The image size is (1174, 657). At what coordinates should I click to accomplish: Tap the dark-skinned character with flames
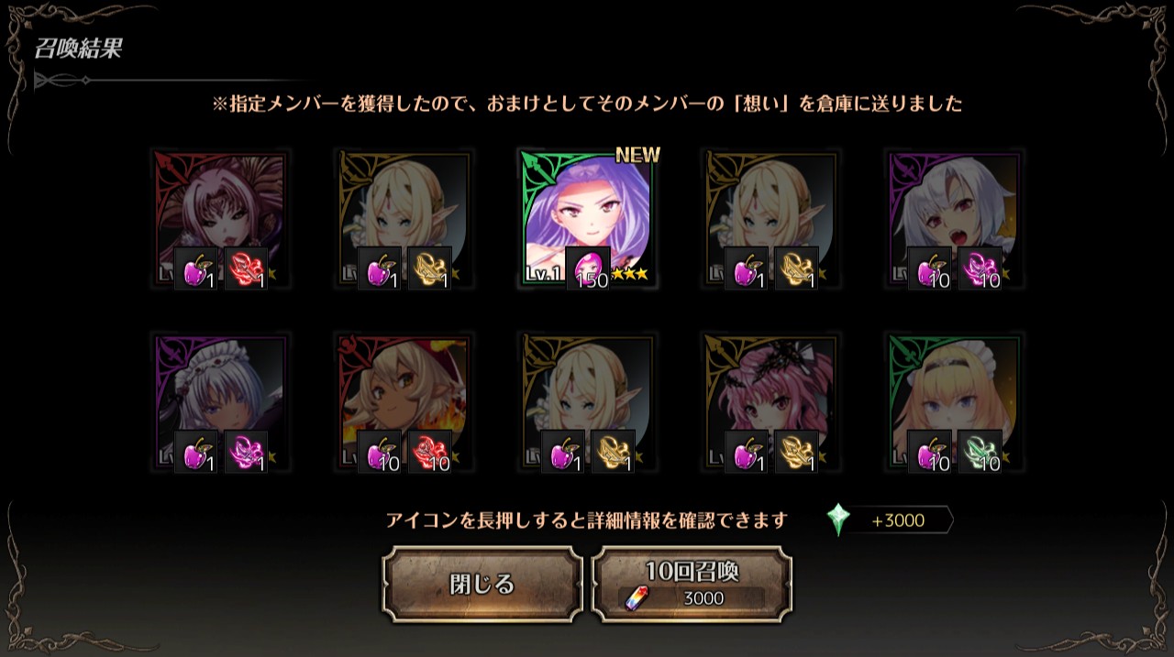coord(404,402)
